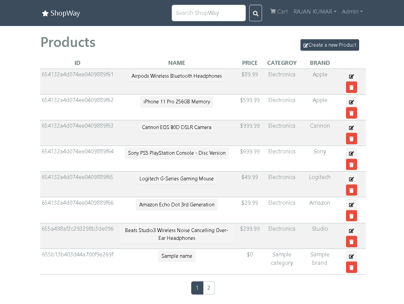Click product ID 654132a4d074ee0409889f63
Image resolution: width=404 pixels, height=304 pixels.
(78, 126)
